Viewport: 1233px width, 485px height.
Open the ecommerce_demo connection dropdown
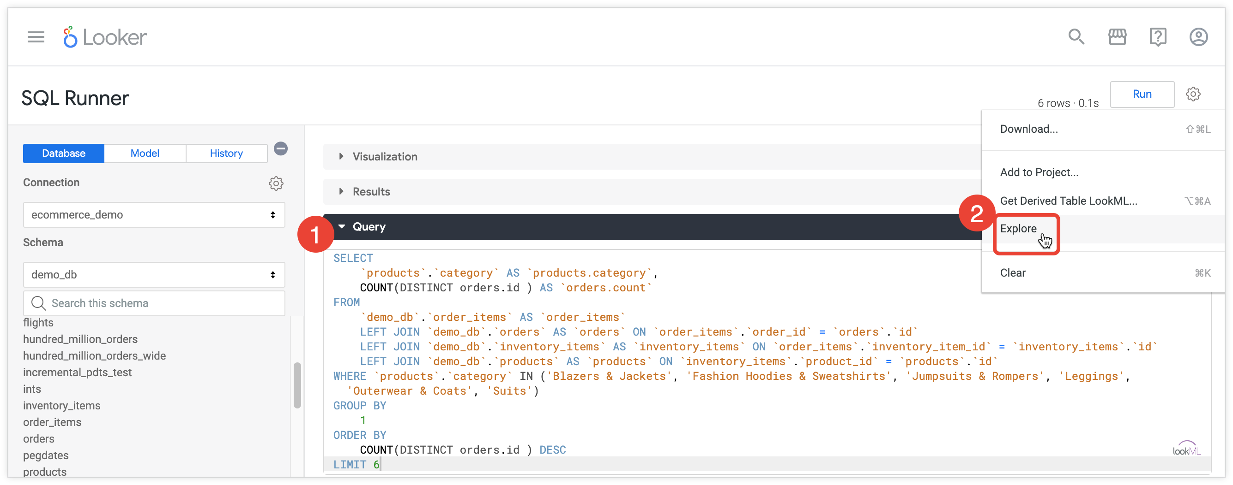click(154, 214)
